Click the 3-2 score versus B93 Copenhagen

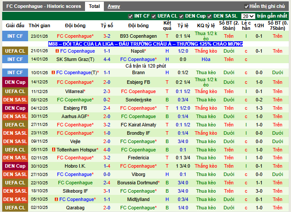pyautogui.click(x=106, y=36)
